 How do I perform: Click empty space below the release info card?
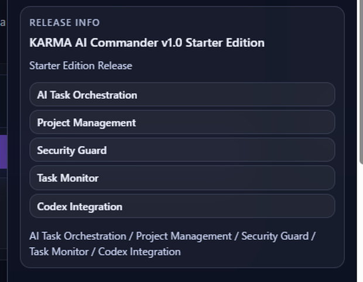point(182,276)
